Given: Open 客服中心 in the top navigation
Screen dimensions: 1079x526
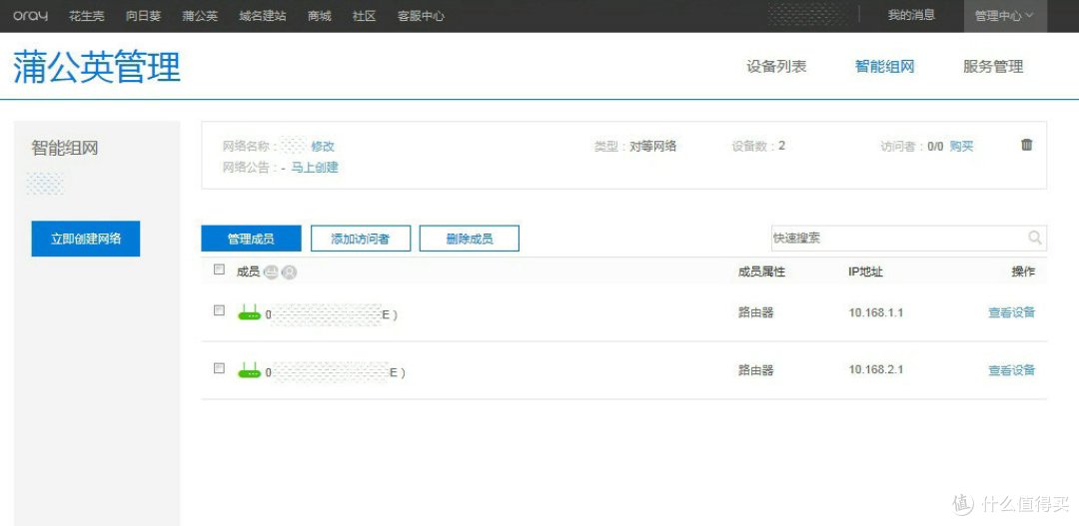Looking at the screenshot, I should point(422,16).
